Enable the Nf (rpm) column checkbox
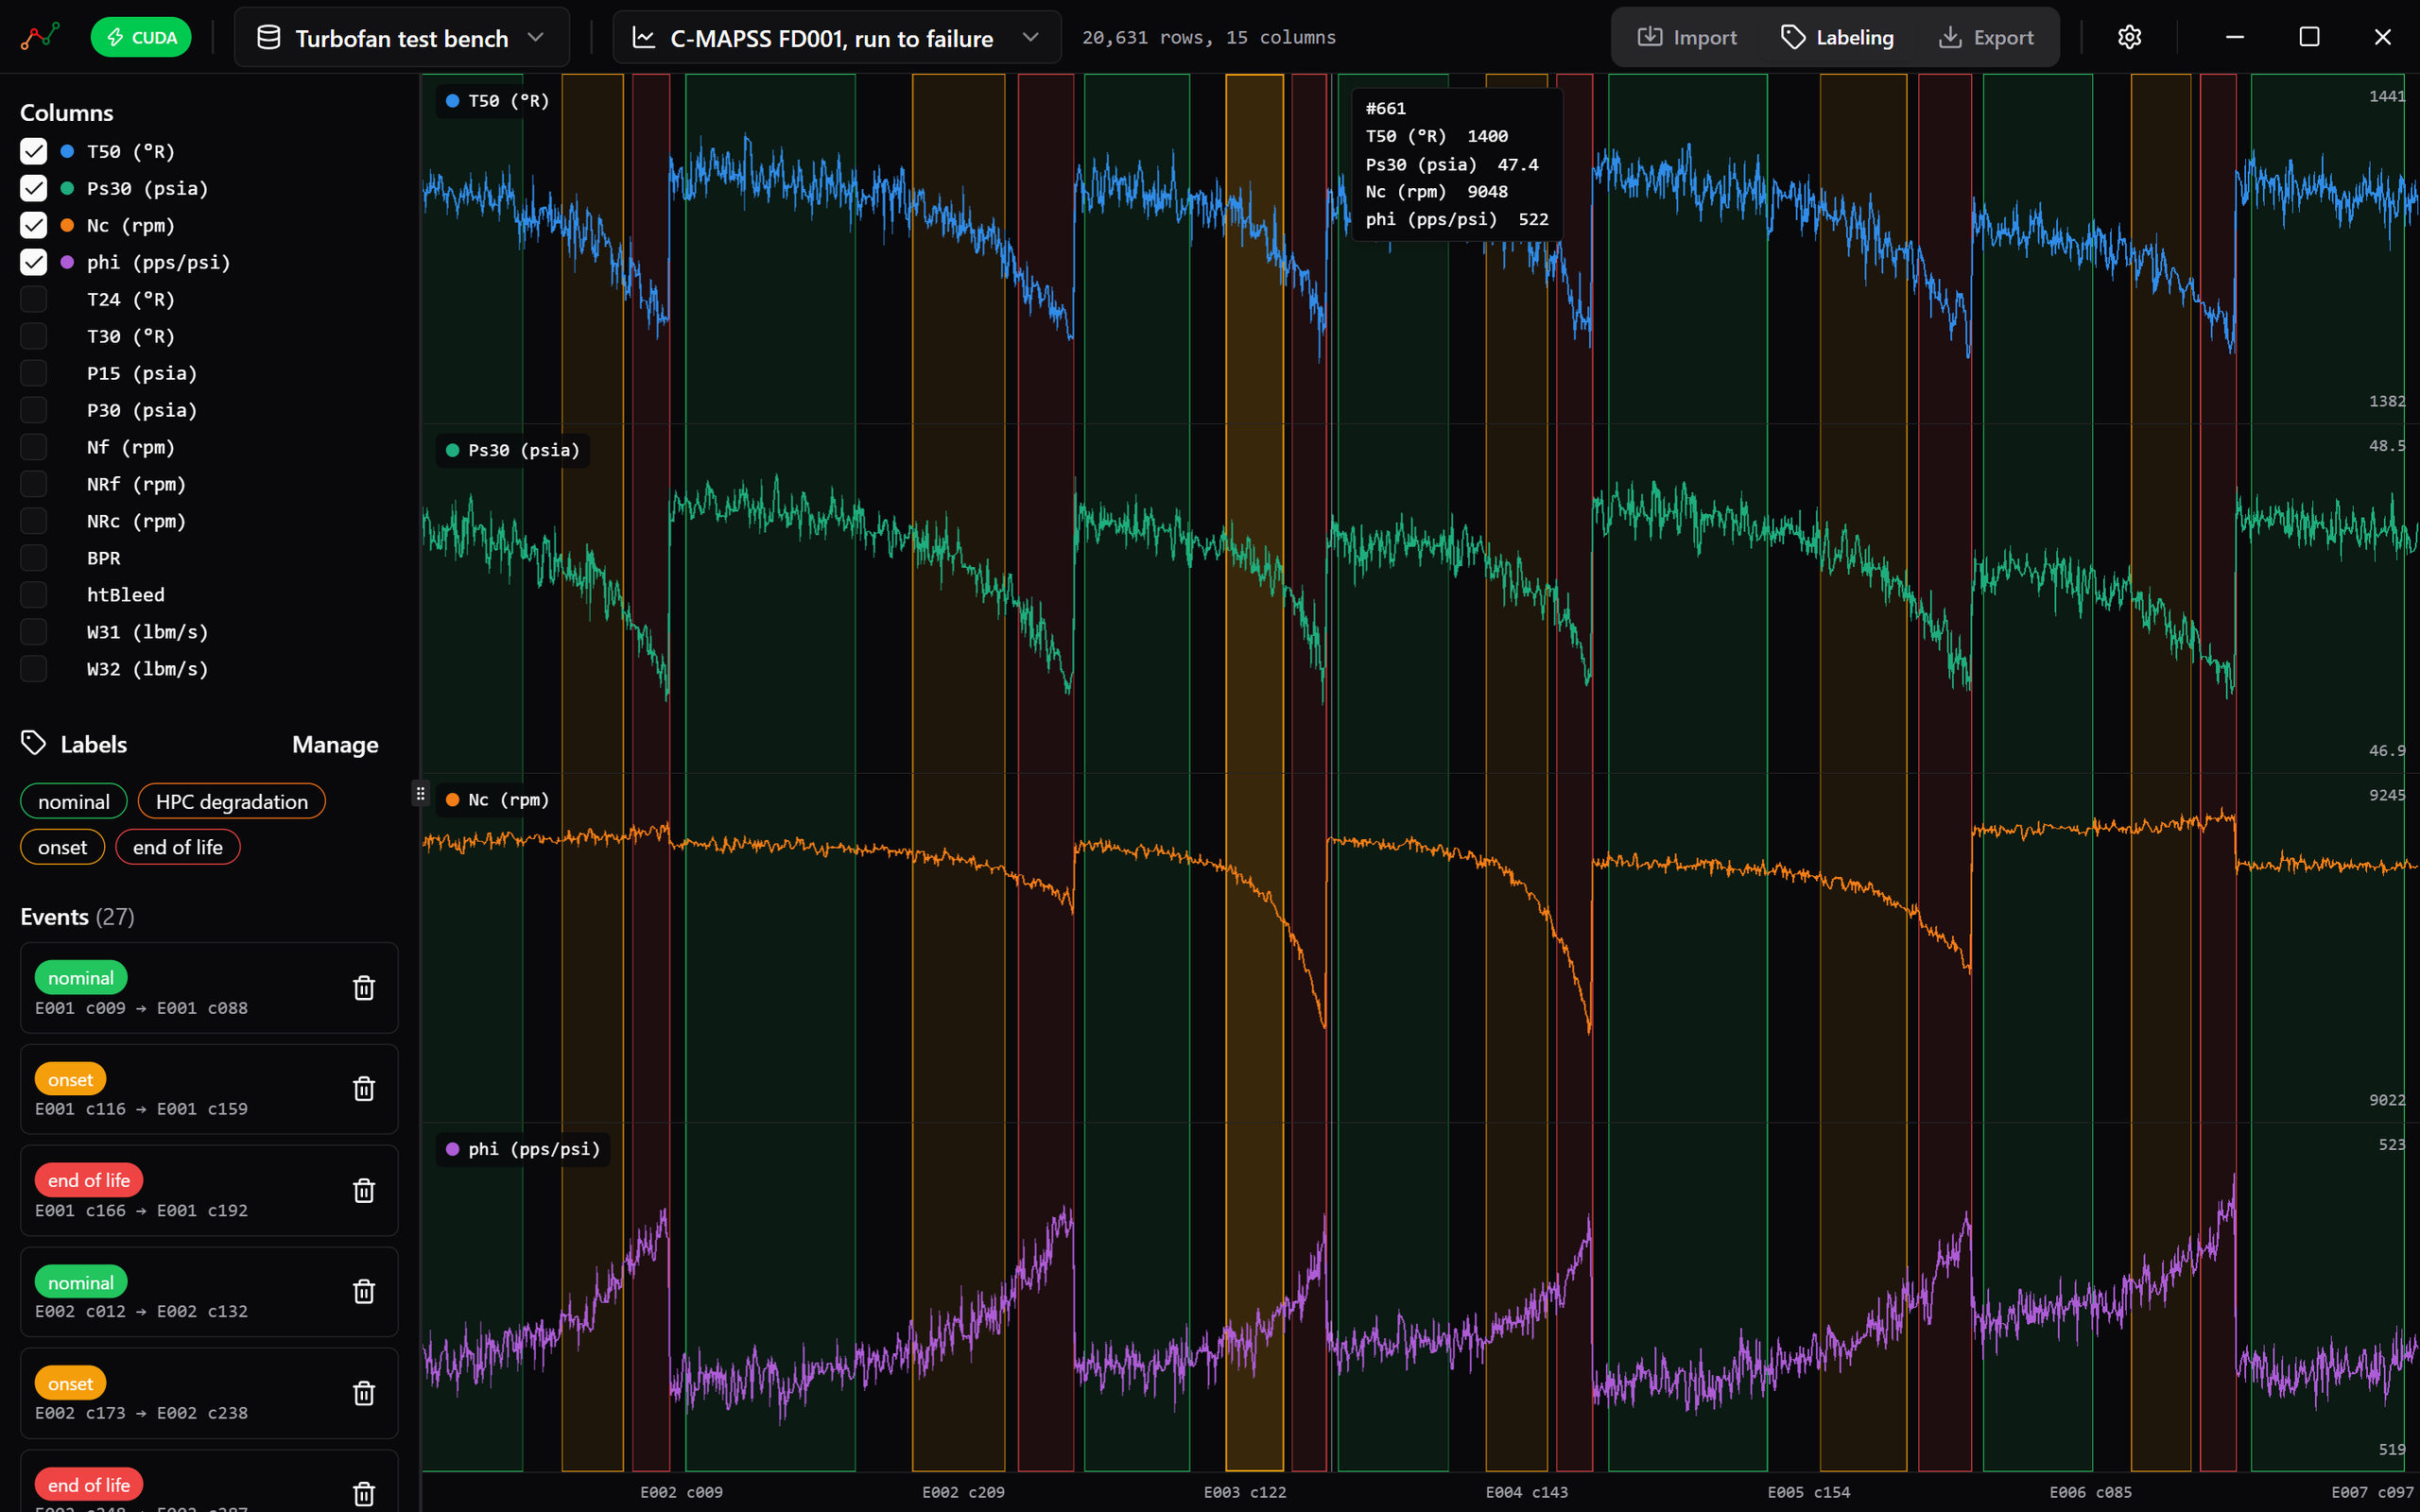The width and height of the screenshot is (2420, 1512). (x=34, y=447)
